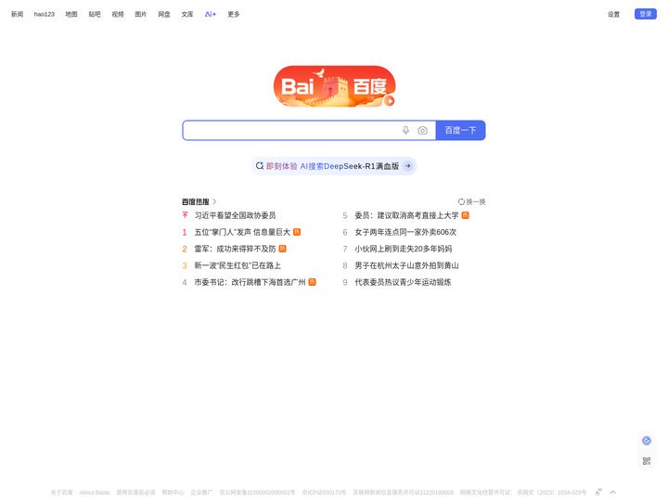Image resolution: width=668 pixels, height=501 pixels.
Task: Click the orange tag icon after 雷军：成功来得猝不及防
Action: tap(282, 249)
